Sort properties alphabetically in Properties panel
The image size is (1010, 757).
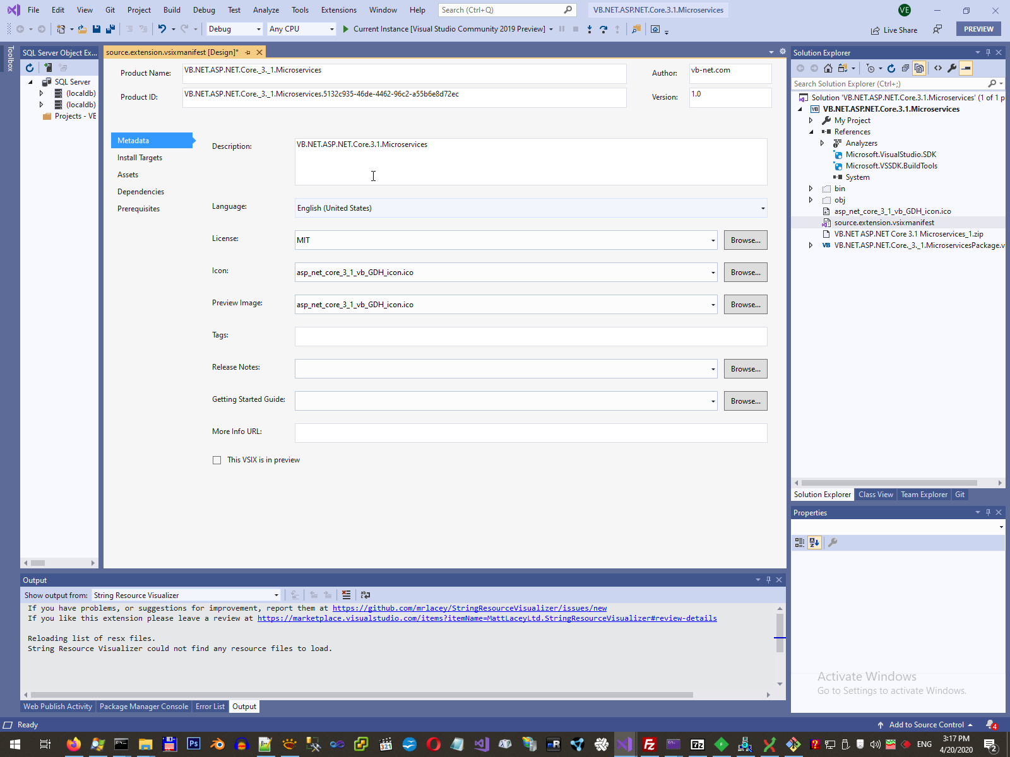pyautogui.click(x=814, y=543)
